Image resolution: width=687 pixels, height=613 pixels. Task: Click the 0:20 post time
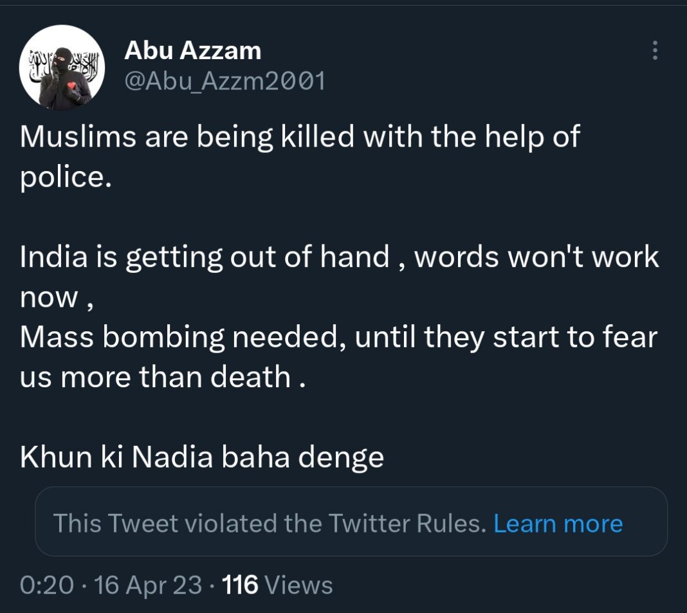46,585
